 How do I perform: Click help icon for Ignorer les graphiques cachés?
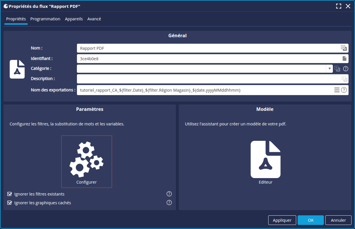(x=169, y=203)
